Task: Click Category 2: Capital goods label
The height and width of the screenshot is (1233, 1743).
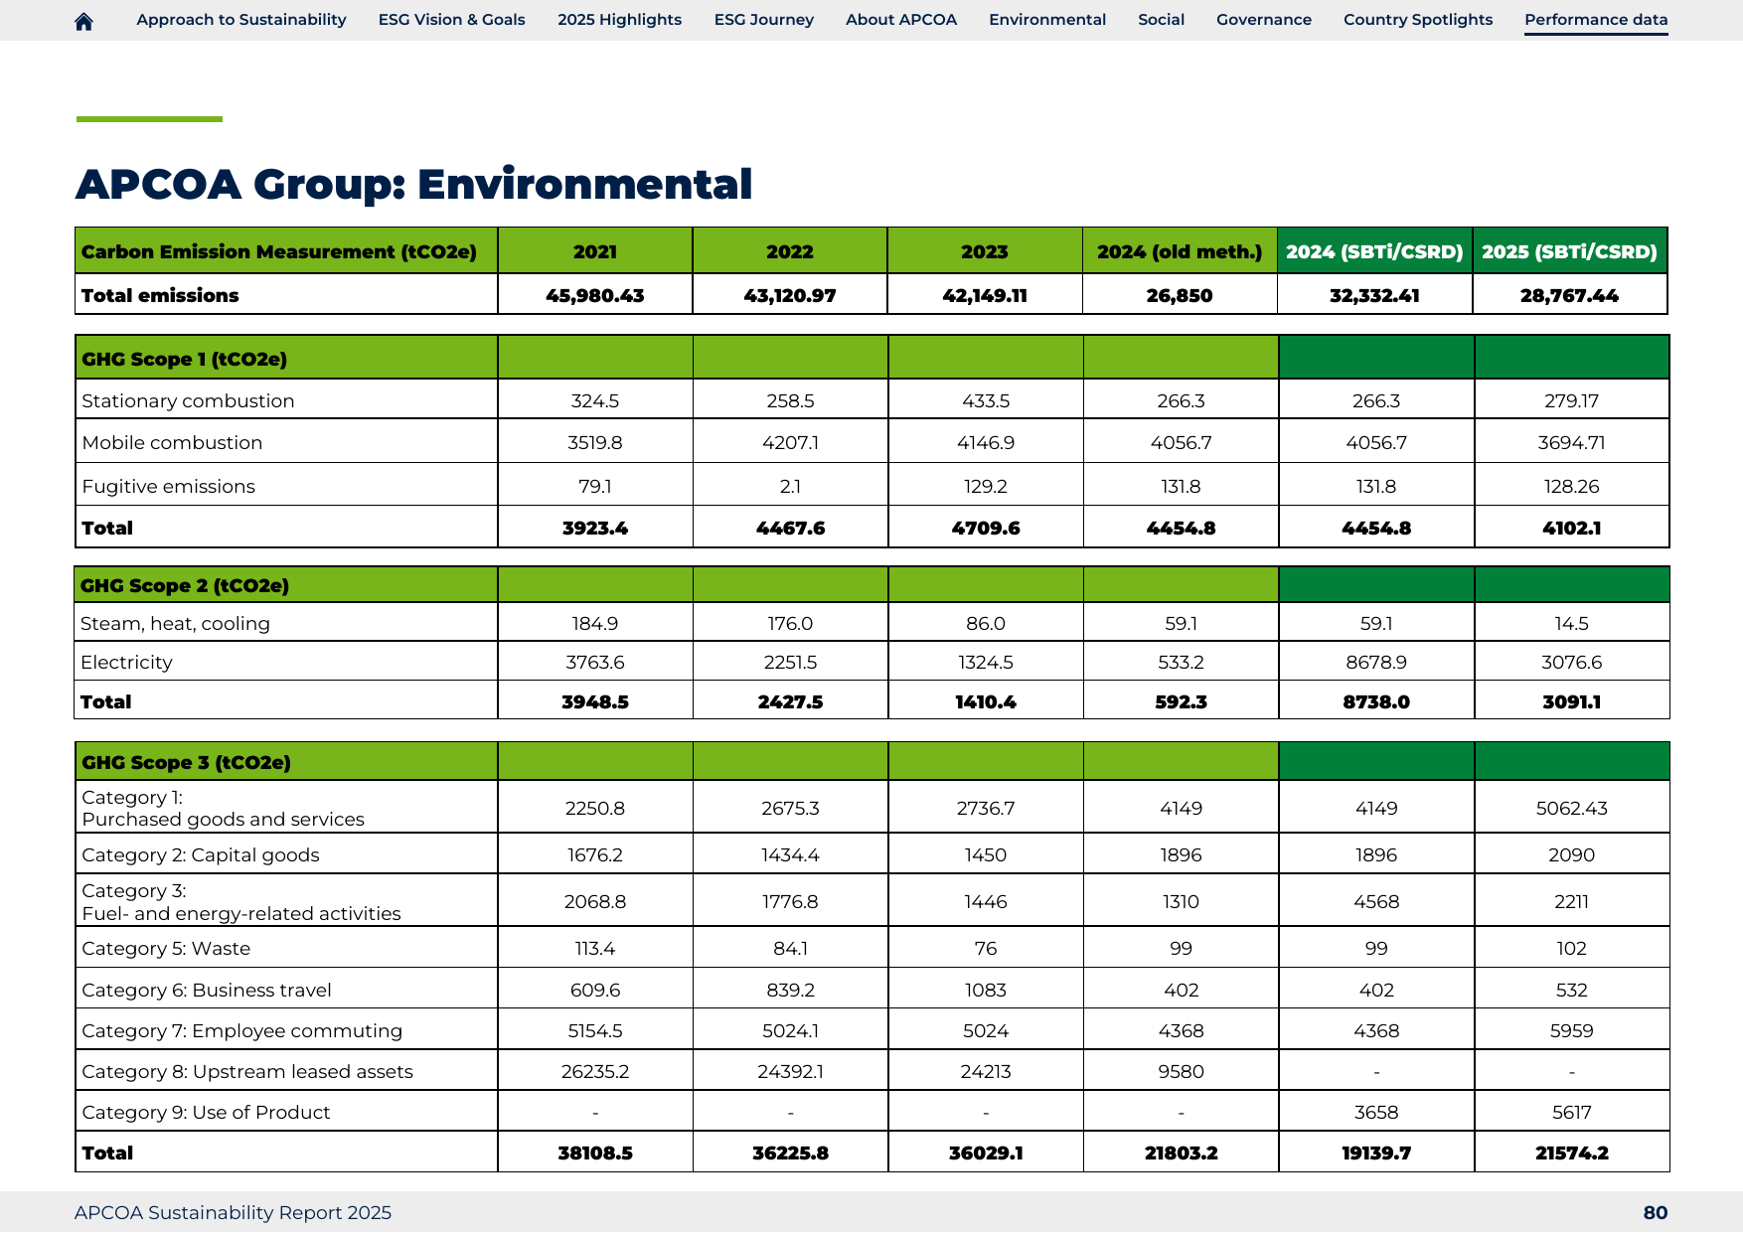Action: click(201, 854)
